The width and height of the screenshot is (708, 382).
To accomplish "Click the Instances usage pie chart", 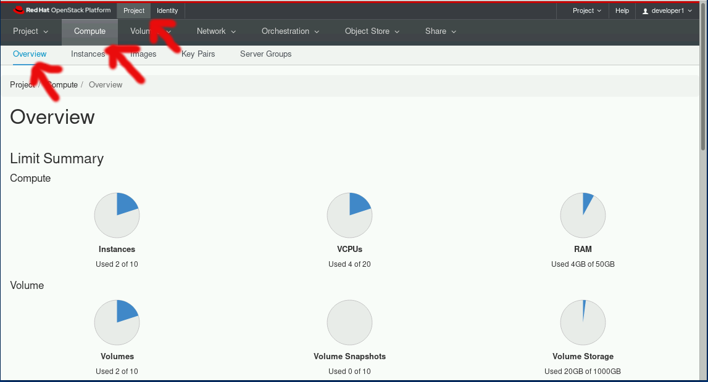I will pos(117,215).
